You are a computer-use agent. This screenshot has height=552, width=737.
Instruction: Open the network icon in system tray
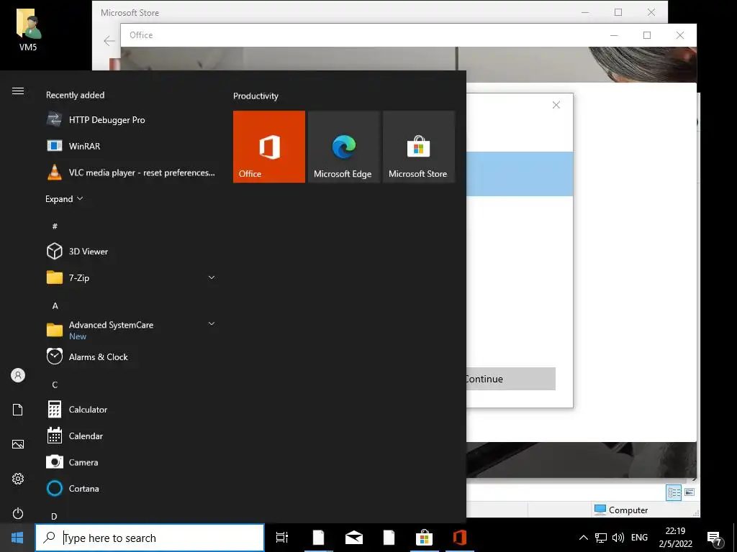601,538
